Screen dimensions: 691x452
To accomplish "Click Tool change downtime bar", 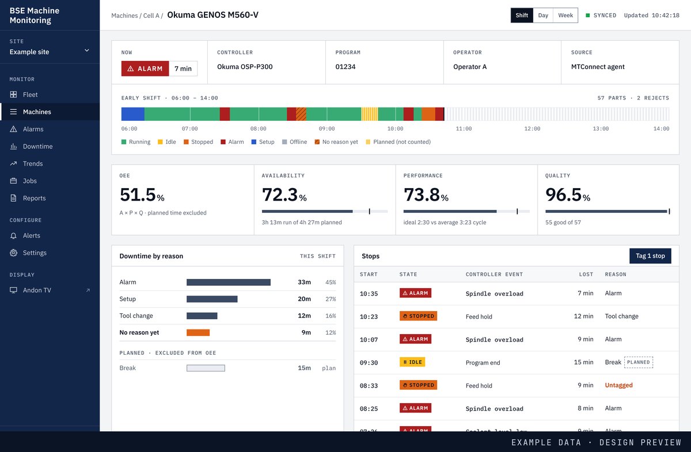I will (x=202, y=316).
